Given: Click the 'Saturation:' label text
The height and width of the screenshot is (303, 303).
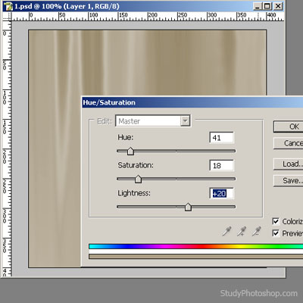Looking at the screenshot, I should (136, 165).
